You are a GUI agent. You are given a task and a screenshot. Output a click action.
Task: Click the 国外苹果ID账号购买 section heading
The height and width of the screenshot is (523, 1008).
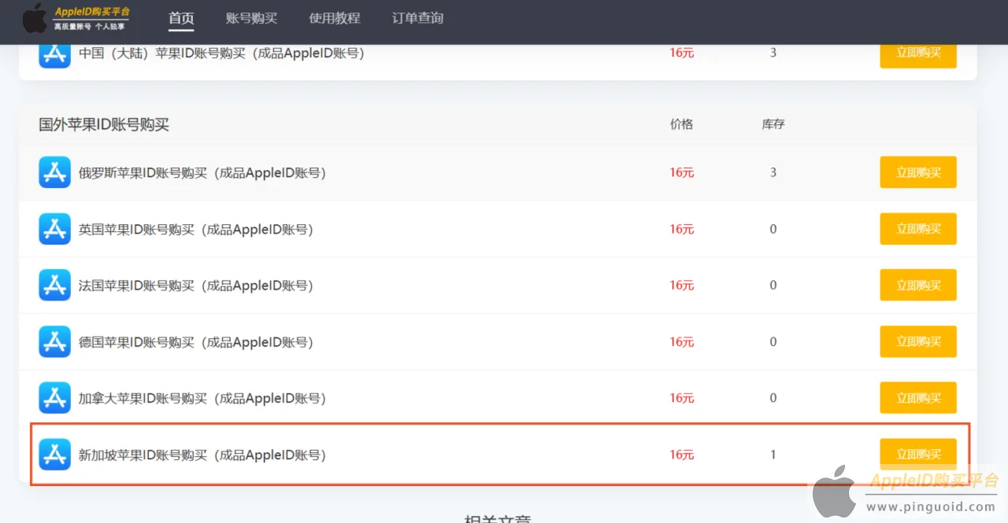(x=104, y=124)
